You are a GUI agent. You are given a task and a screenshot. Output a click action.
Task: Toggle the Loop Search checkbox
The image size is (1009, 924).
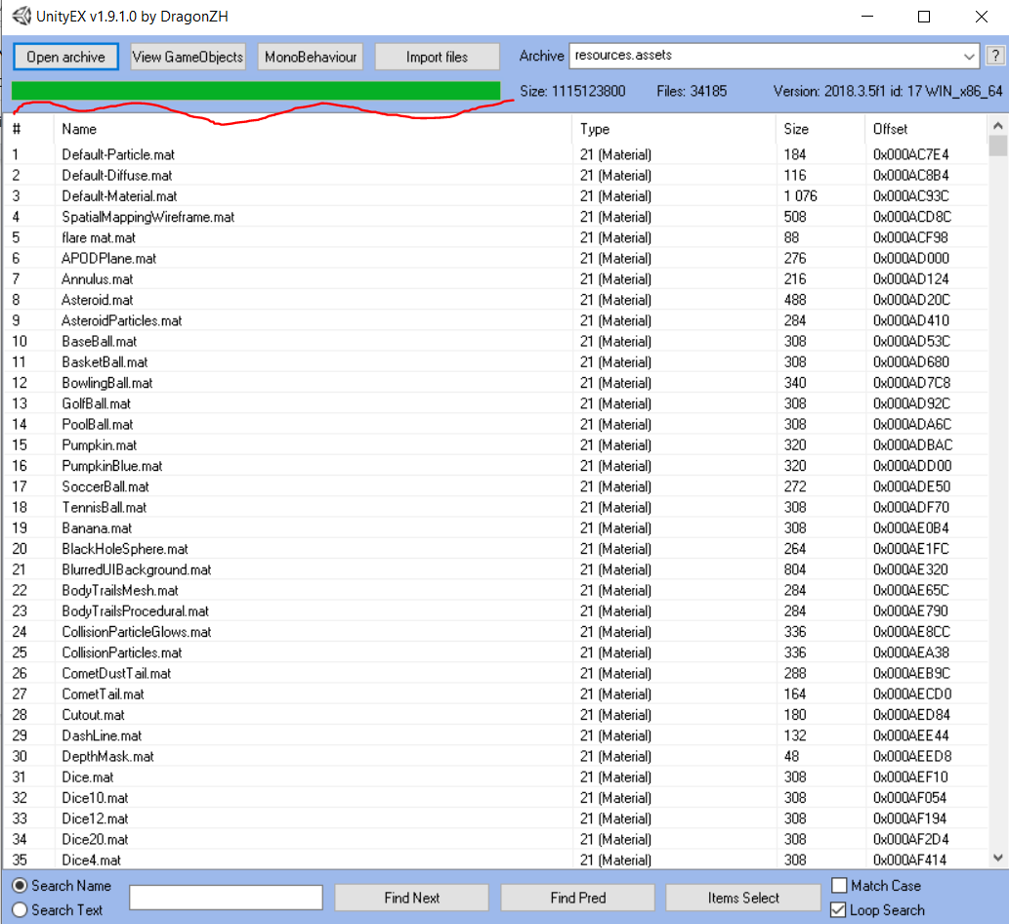click(838, 910)
